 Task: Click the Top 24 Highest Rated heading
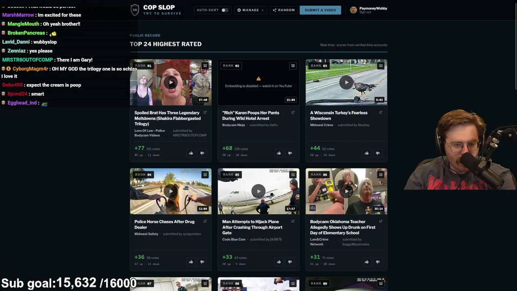(x=166, y=44)
